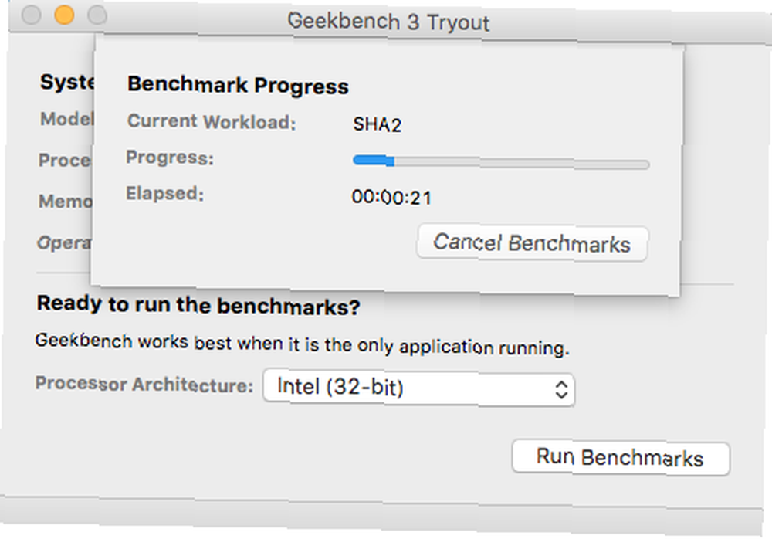Click the SHA2 current workload value
This screenshot has width=772, height=539.
coord(378,124)
